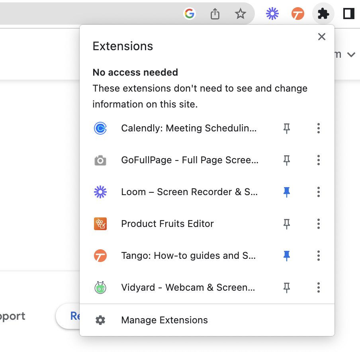360x352 pixels.
Task: Close the Extensions popup
Action: pos(322,37)
